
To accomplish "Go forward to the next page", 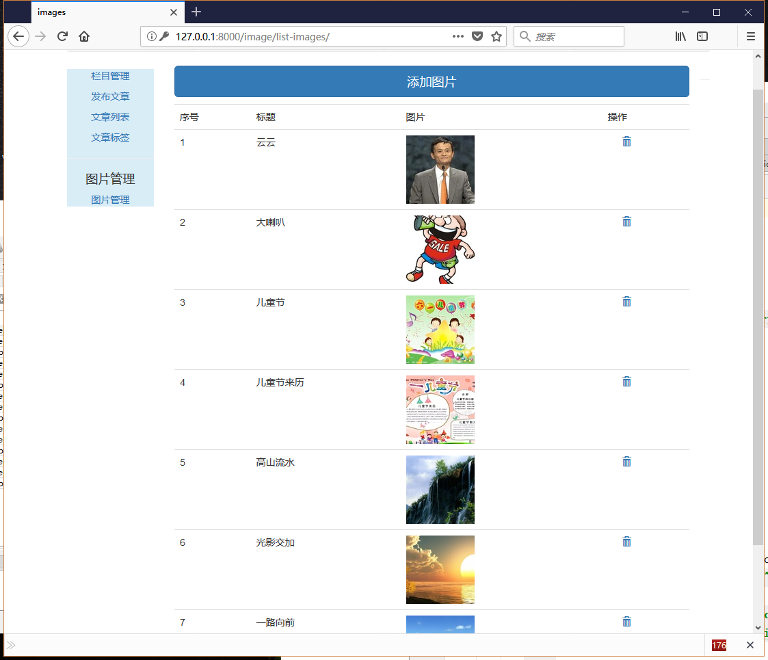I will point(40,36).
